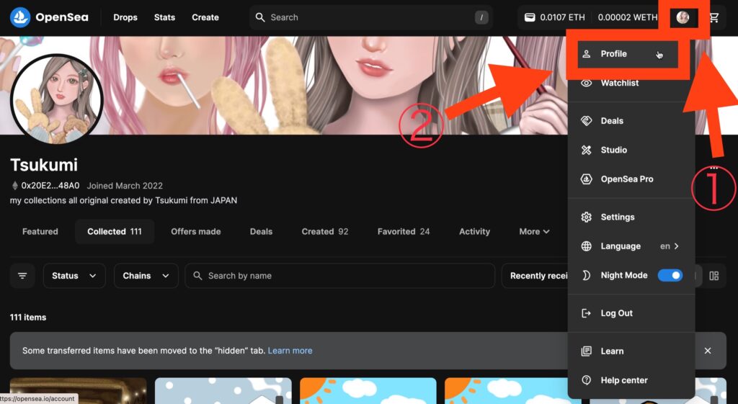Viewport: 738px width, 404px height.
Task: Switch to grid layout view icon
Action: click(x=714, y=276)
